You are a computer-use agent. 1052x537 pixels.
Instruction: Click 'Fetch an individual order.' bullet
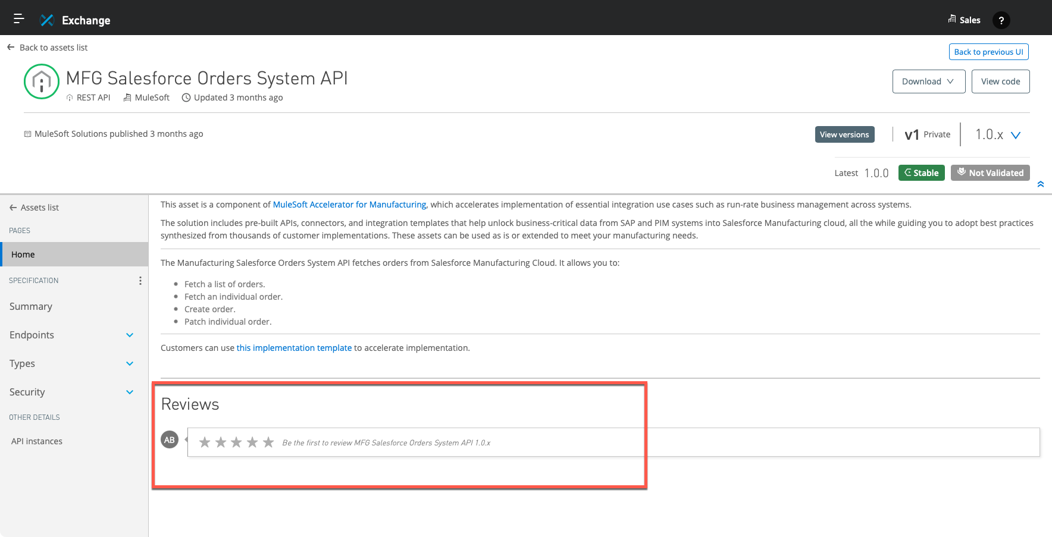pos(233,297)
